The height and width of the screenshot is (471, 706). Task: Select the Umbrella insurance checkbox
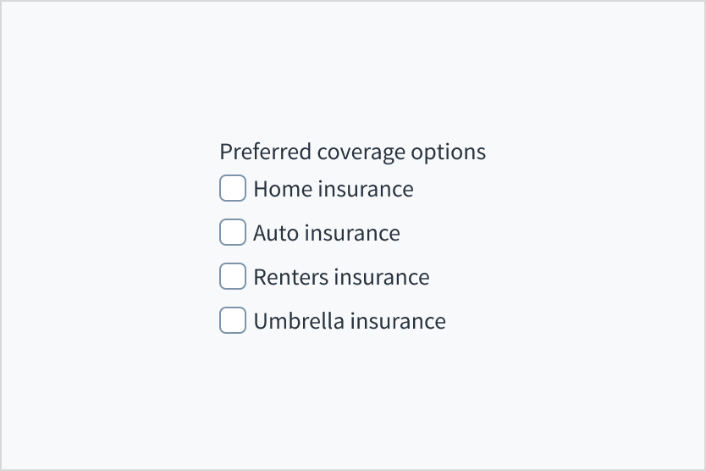pos(233,320)
